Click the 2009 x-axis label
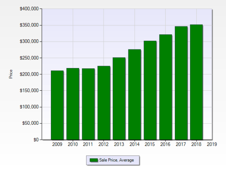The height and width of the screenshot is (170, 226). point(57,144)
